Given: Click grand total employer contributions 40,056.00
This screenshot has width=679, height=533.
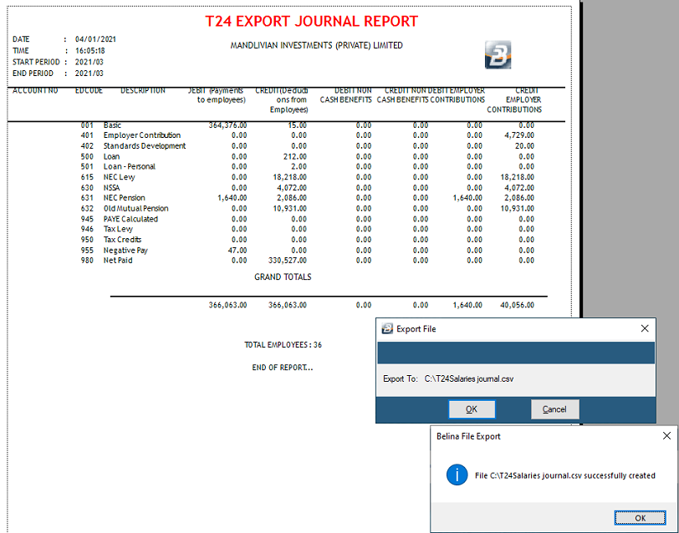Looking at the screenshot, I should [517, 305].
